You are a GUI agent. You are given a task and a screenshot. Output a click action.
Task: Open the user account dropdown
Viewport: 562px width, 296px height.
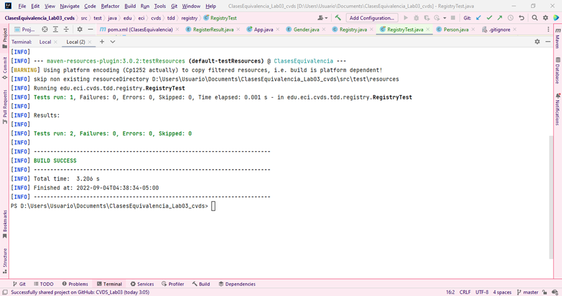323,18
